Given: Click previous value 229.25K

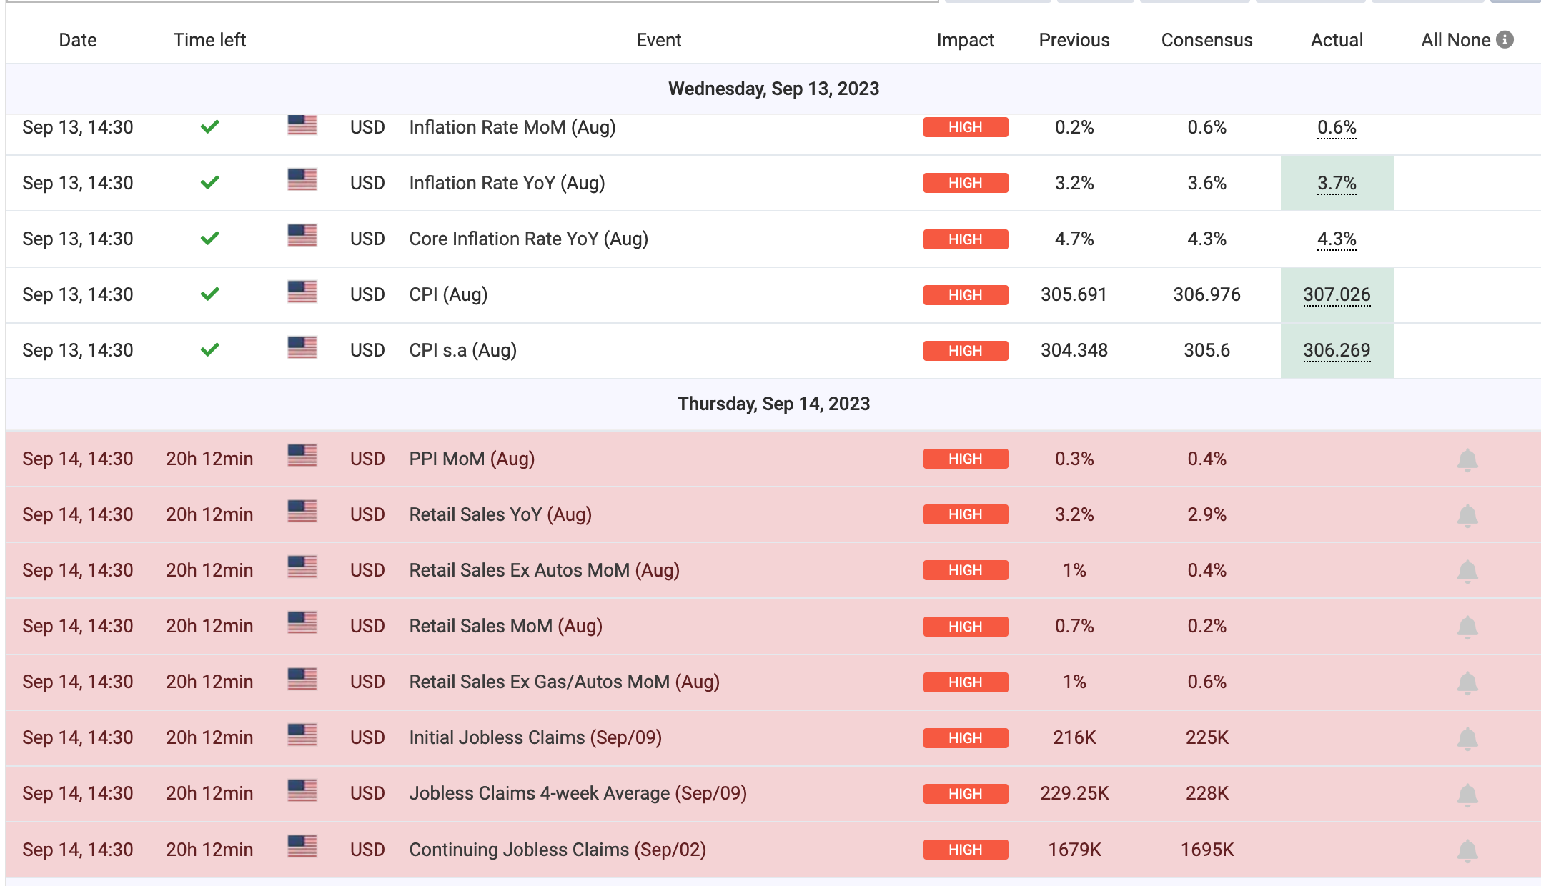Looking at the screenshot, I should [1074, 793].
